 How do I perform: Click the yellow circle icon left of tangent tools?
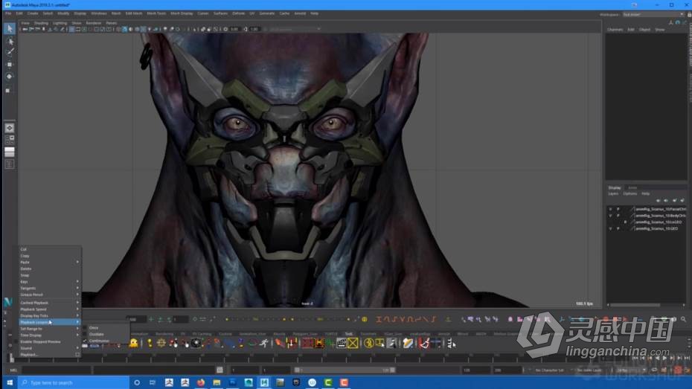pyautogui.click(x=365, y=319)
